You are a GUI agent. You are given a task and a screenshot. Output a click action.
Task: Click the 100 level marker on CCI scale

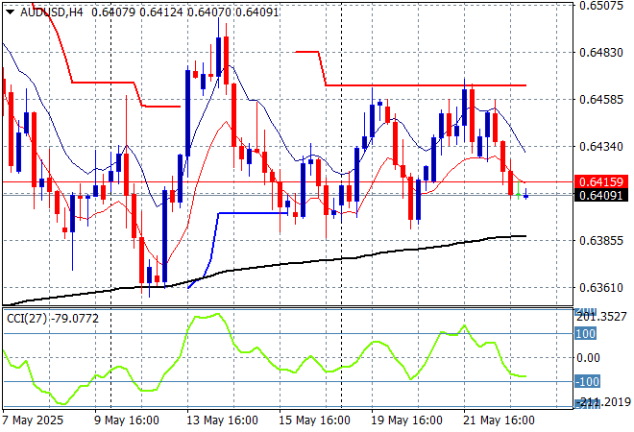[x=585, y=334]
